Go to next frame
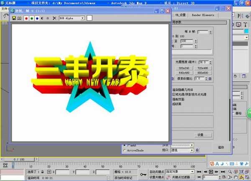 [x=217, y=172]
